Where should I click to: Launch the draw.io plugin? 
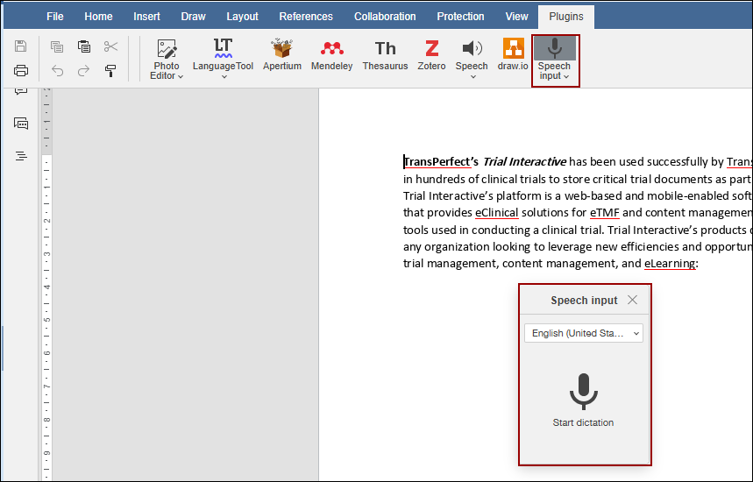(x=514, y=54)
